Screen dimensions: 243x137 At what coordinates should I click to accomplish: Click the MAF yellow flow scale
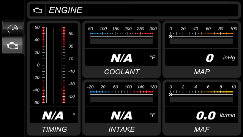[x=202, y=92]
